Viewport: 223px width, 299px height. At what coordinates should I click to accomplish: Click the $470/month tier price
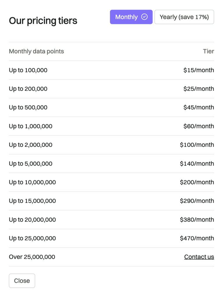(x=197, y=238)
